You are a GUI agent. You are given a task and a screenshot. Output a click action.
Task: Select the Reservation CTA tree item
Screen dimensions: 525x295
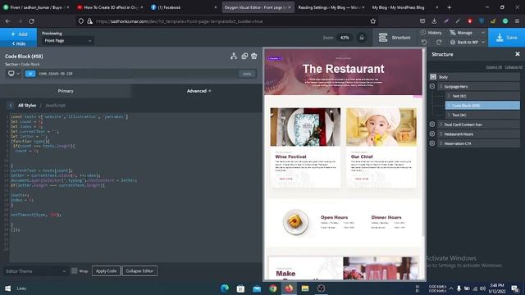click(479, 143)
